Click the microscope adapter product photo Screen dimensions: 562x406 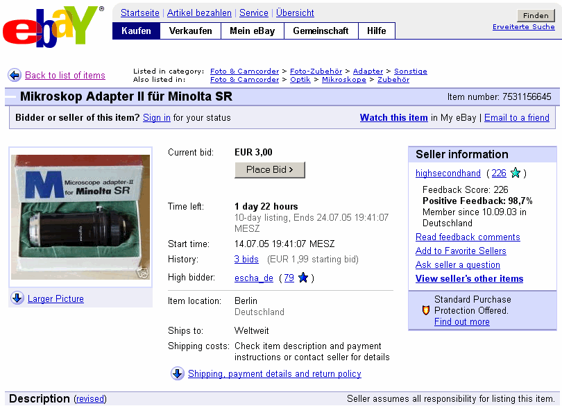(x=80, y=217)
